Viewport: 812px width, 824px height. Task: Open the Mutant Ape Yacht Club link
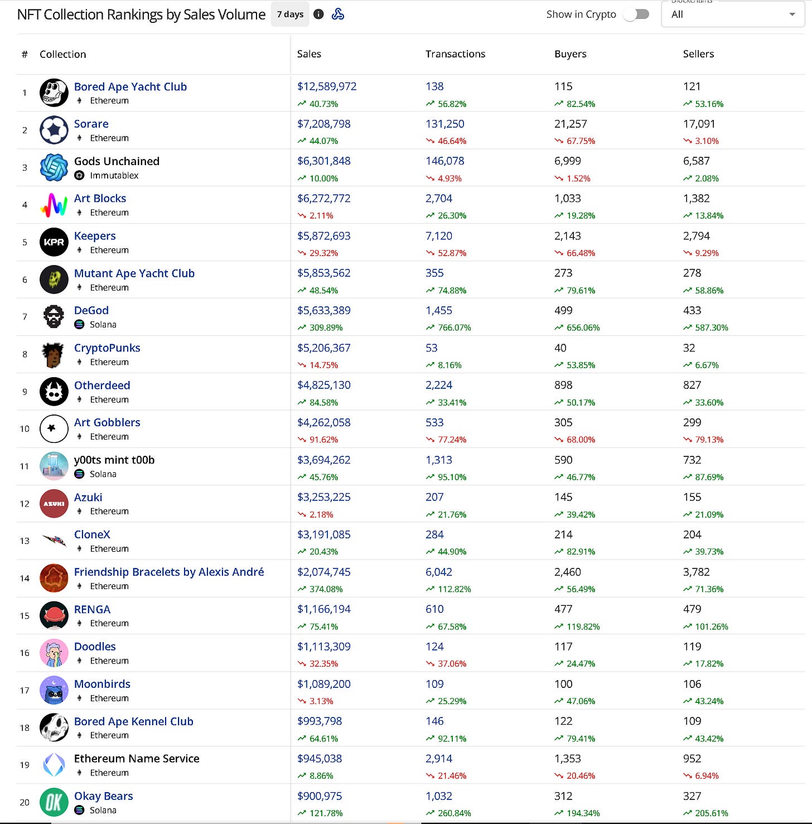[x=134, y=273]
